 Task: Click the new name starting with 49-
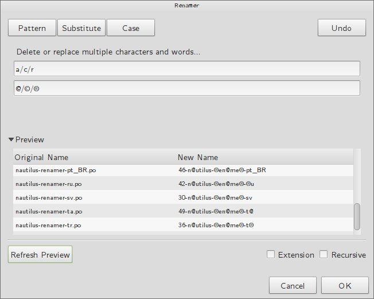point(216,211)
